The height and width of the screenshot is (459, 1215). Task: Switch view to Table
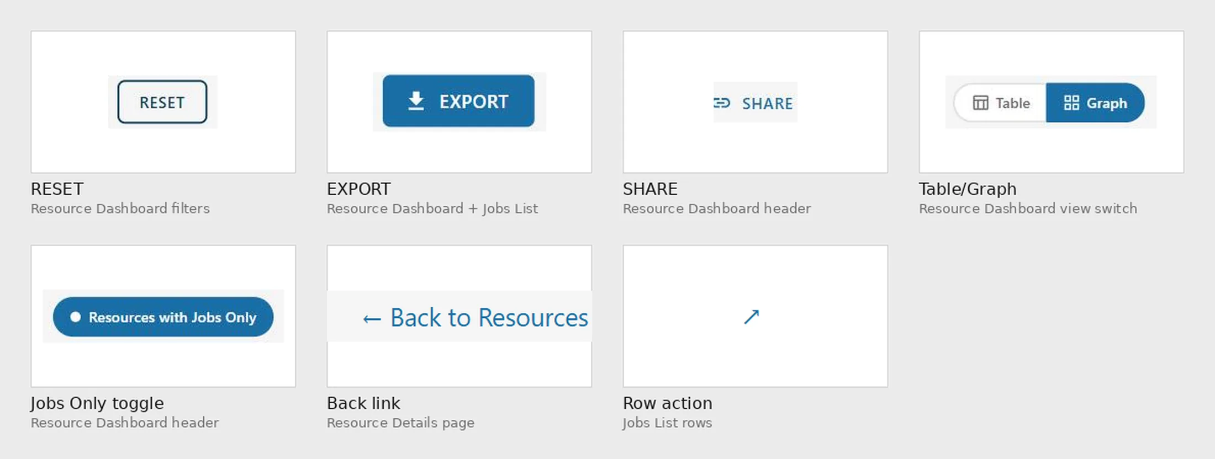click(x=1000, y=103)
